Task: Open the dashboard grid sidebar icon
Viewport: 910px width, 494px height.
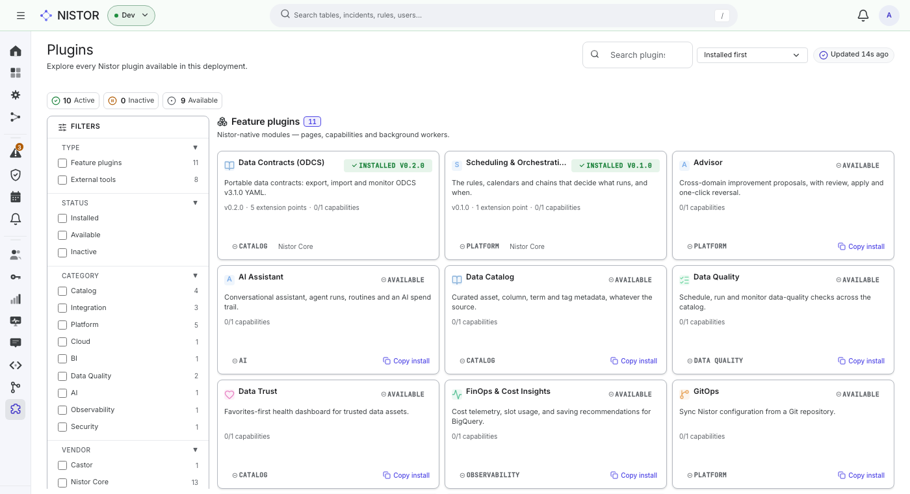Action: point(16,73)
